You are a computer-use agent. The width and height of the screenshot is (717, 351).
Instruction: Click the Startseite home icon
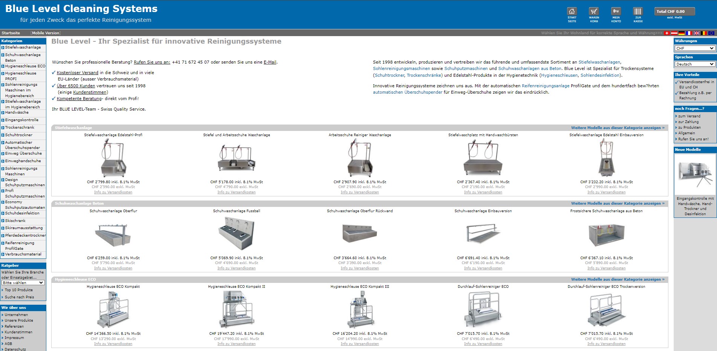coord(572,12)
